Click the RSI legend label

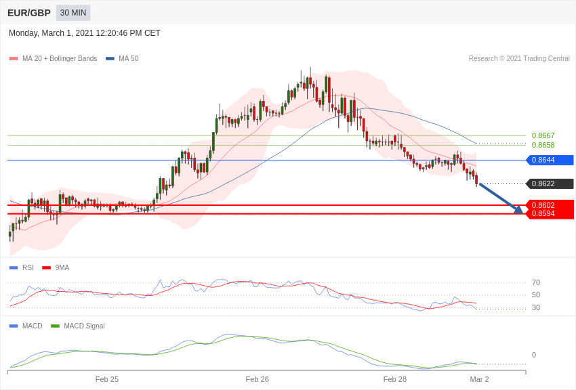pos(28,268)
